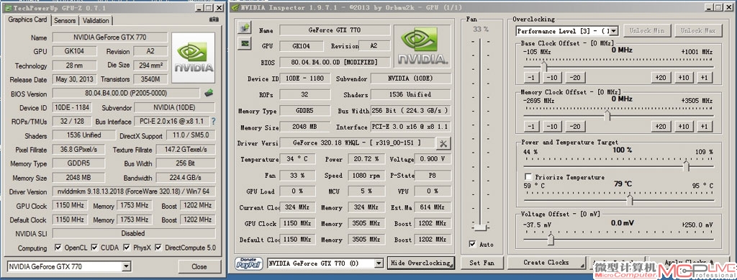The image size is (737, 280).
Task: Click Memory Clock Offset +10 button
Action: (684, 127)
